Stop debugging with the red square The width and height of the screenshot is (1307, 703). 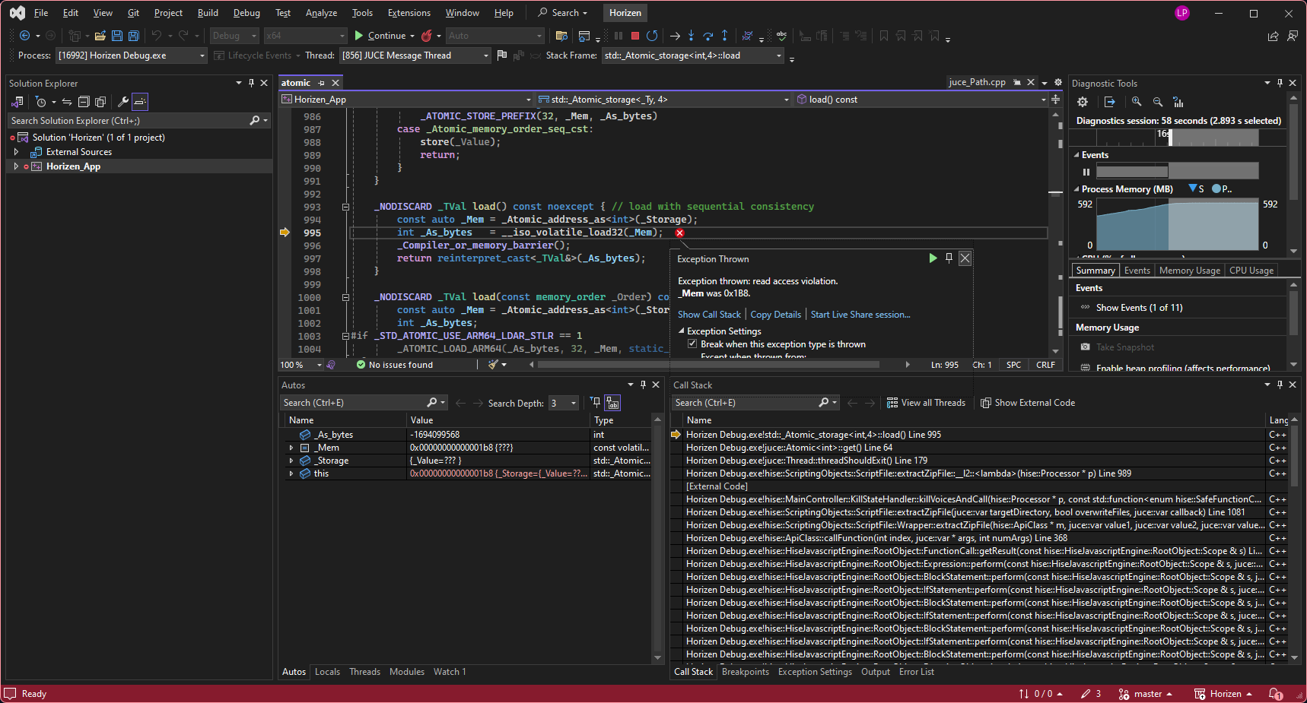point(635,36)
